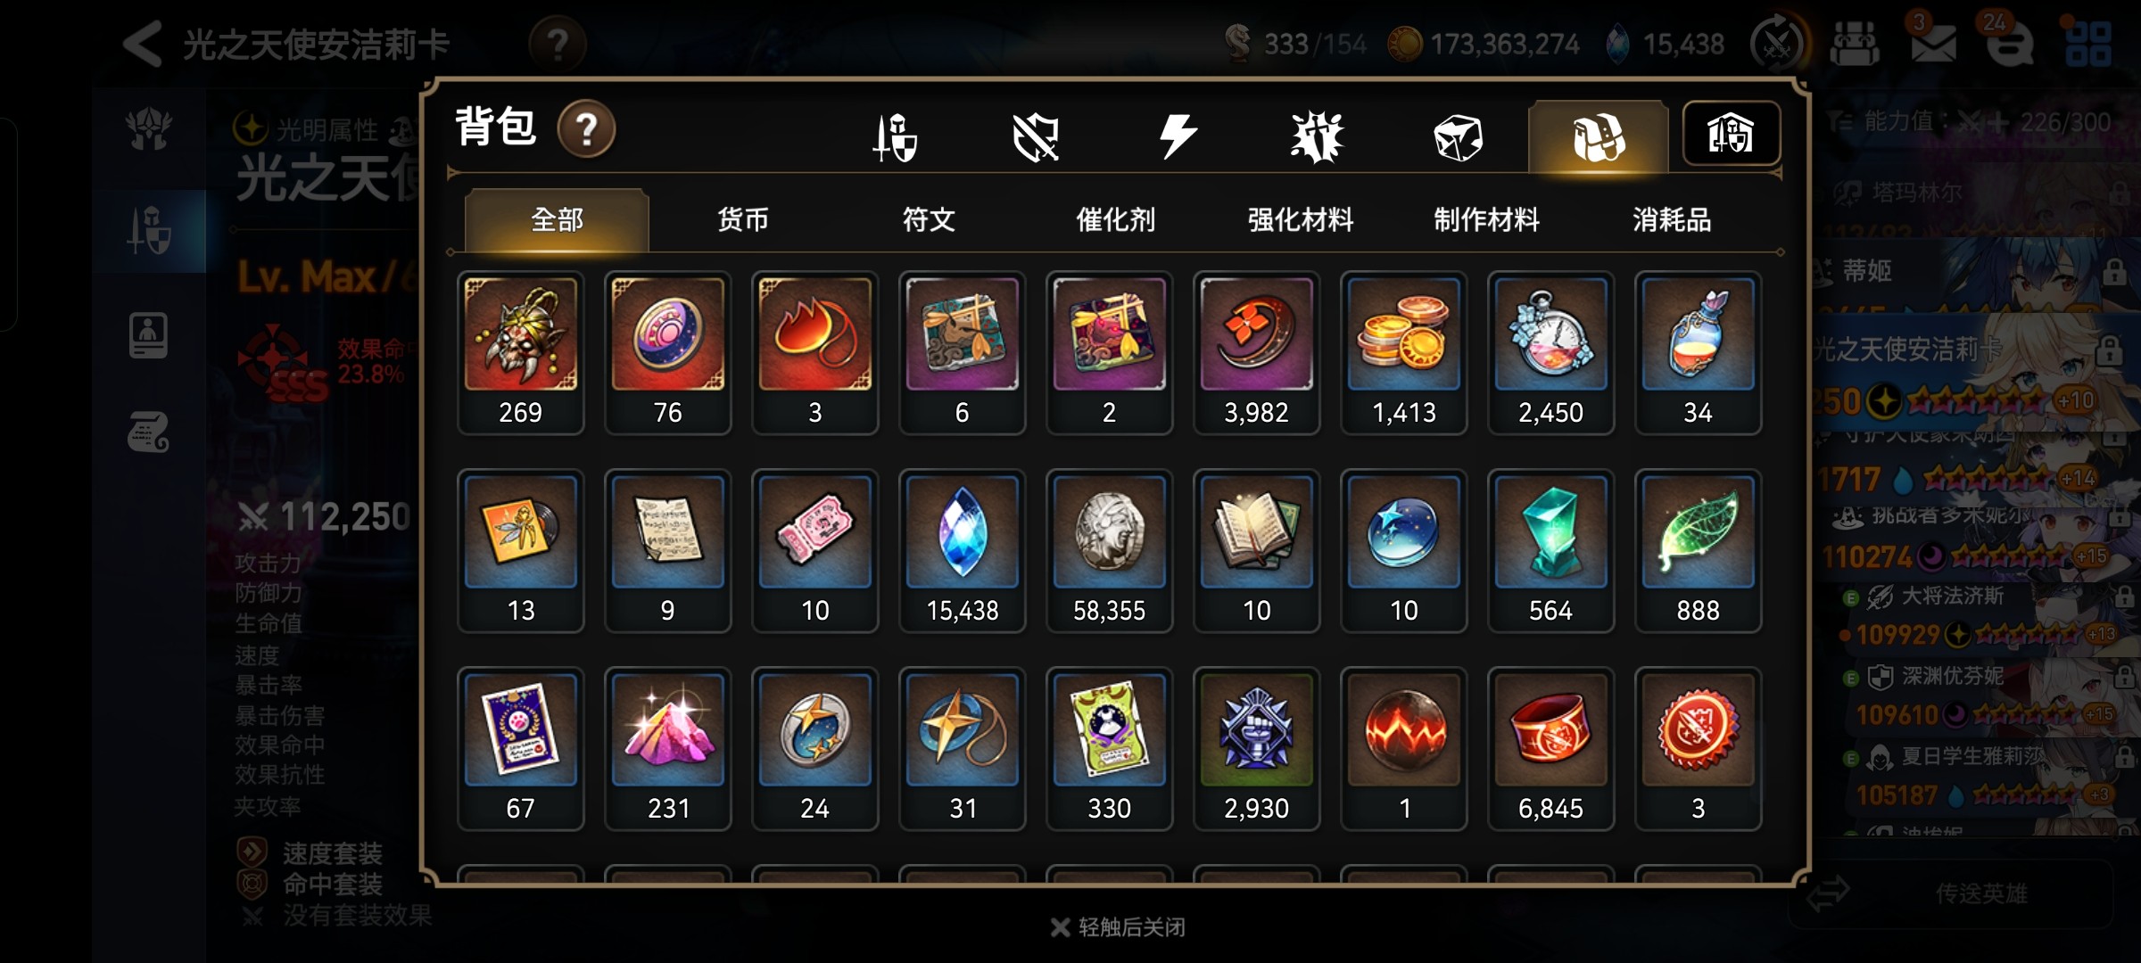Select the dice category icon
Image resolution: width=2141 pixels, height=963 pixels.
point(1458,137)
